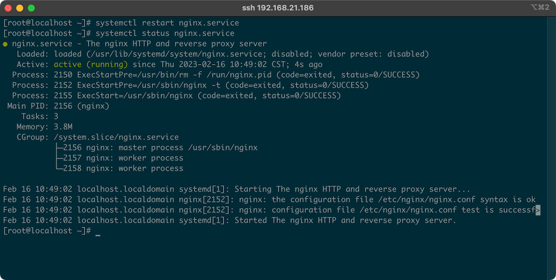Maximize the terminal with the green button
The image size is (556, 280).
[x=31, y=8]
